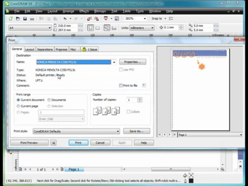This screenshot has height=186, width=248.
Task: Go to previous page in print preview
Action: [x=165, y=135]
